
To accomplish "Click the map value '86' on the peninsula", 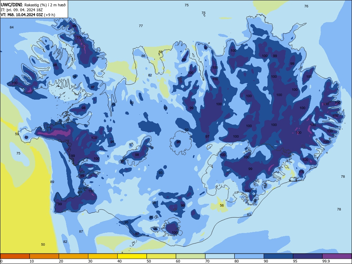I will tap(143, 56).
